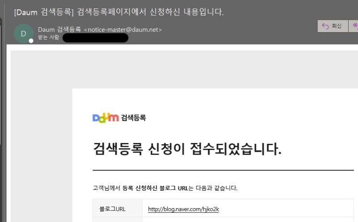358x222 pixels.
Task: Open the blog.naver.com/hjko2k link
Action: [183, 209]
